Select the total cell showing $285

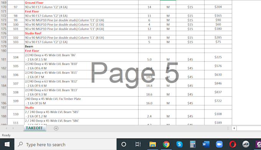point(218,38)
